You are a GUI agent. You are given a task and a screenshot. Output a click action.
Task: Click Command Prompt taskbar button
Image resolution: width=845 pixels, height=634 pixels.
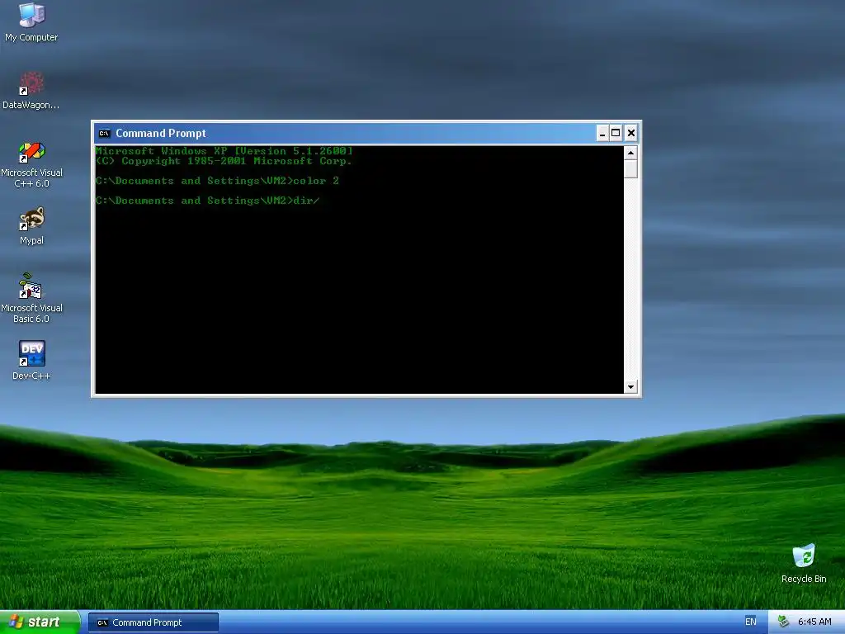pos(153,622)
